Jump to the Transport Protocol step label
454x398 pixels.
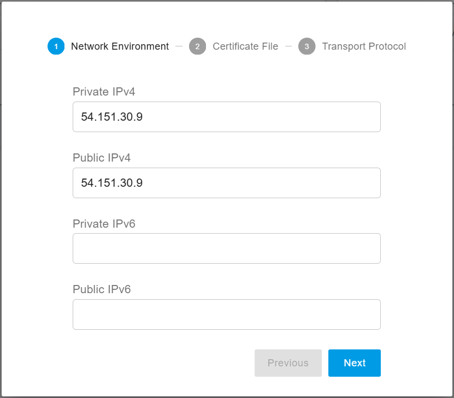[x=364, y=46]
